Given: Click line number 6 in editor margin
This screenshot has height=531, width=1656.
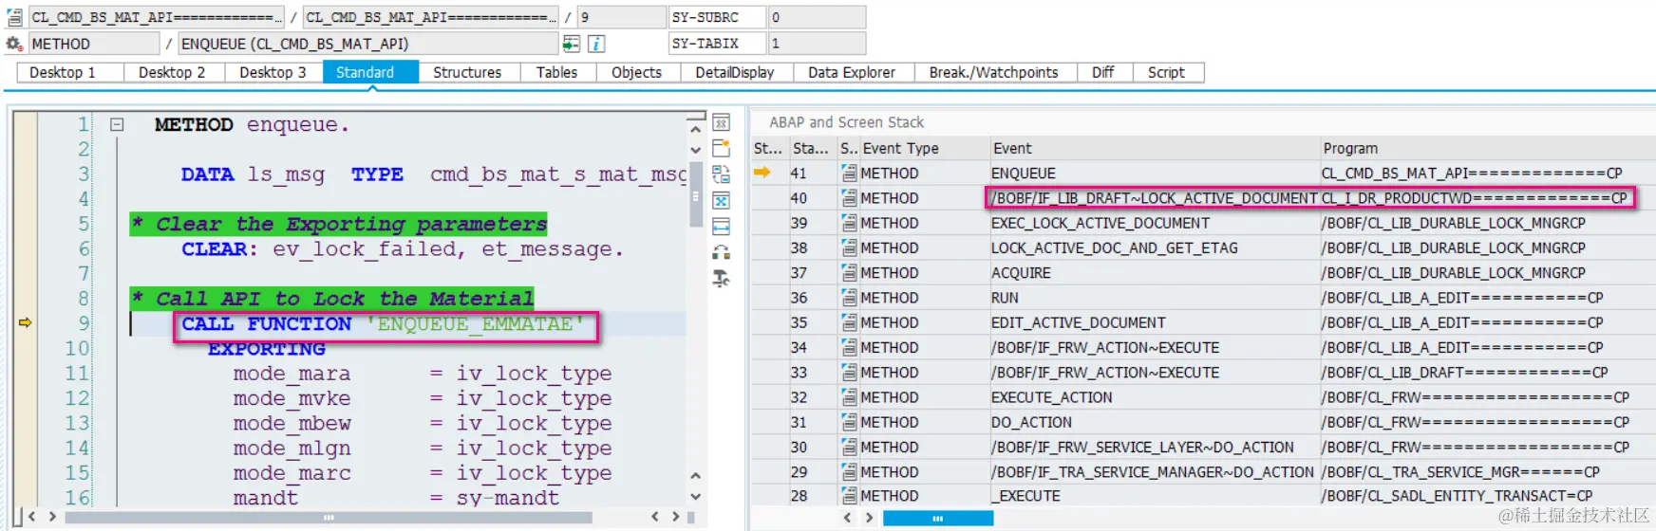Looking at the screenshot, I should 84,248.
